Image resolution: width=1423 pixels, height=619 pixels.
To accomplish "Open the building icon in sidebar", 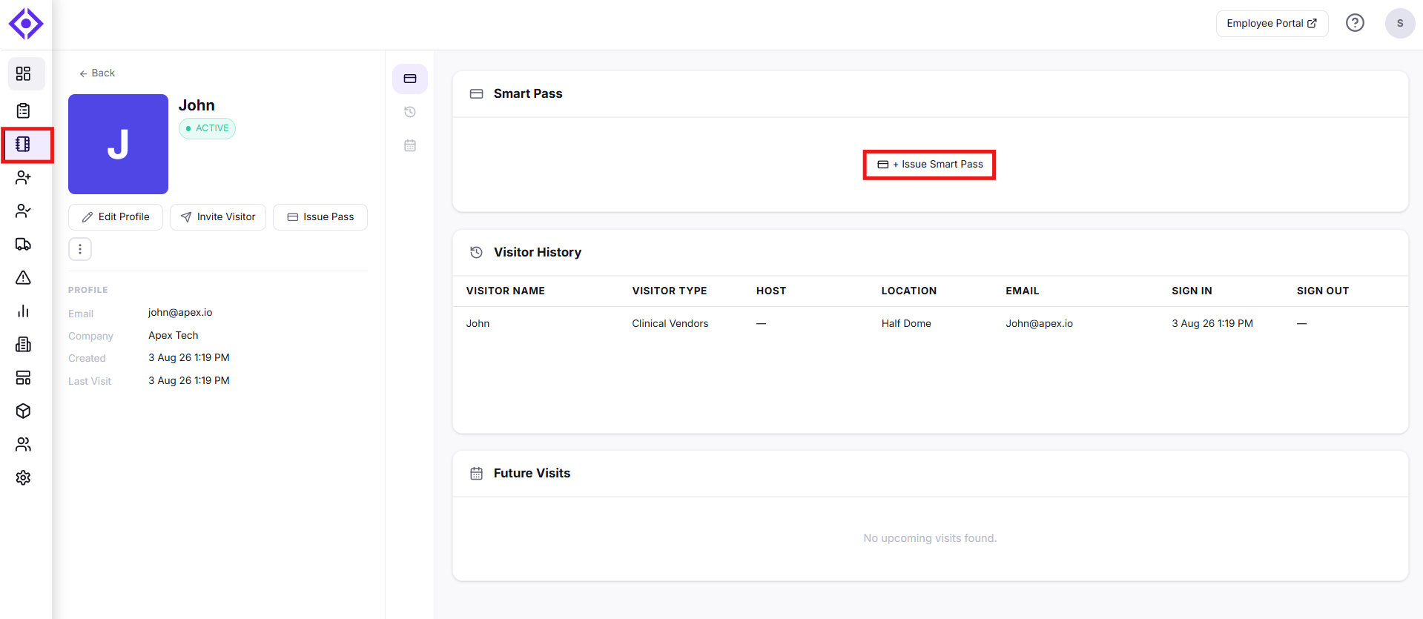I will click(23, 344).
